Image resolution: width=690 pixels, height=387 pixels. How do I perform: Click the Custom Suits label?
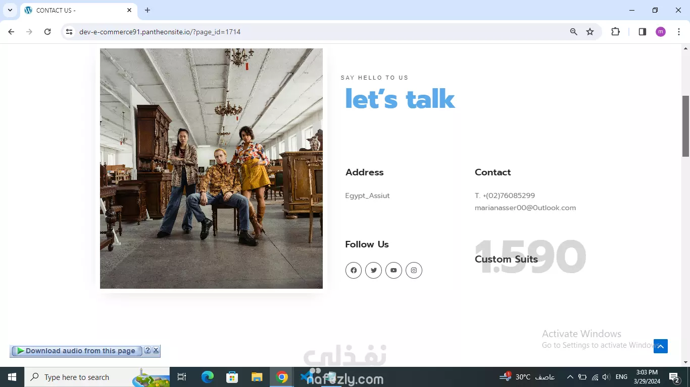pyautogui.click(x=506, y=259)
